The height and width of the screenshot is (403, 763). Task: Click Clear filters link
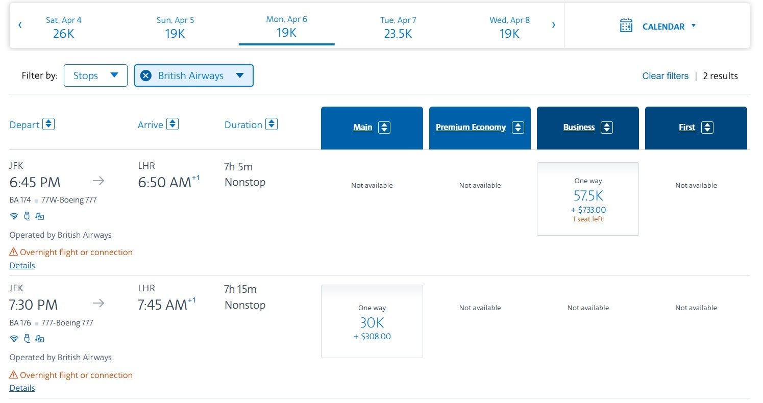click(x=665, y=76)
